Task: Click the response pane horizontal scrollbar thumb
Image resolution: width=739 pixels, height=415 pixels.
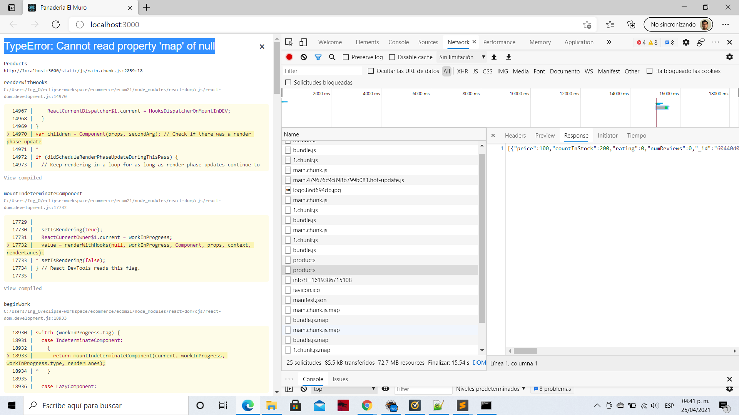Action: pos(525,351)
